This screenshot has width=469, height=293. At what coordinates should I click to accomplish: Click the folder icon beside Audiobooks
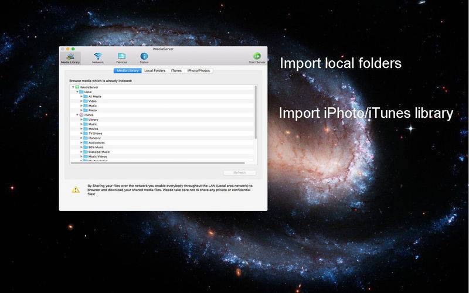[86, 142]
